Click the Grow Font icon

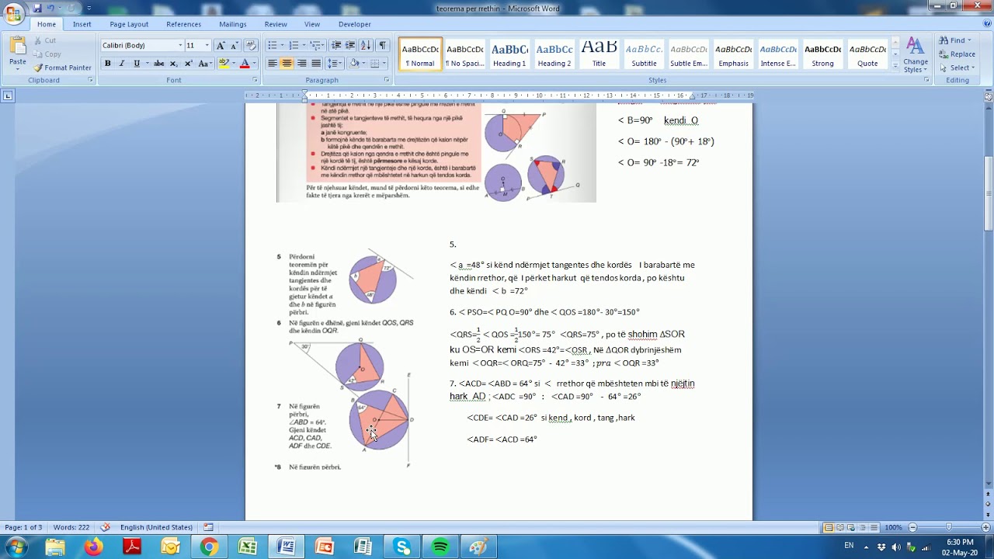coord(221,46)
